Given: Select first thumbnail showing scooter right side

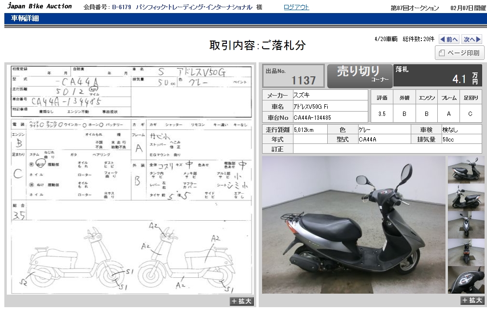Looking at the screenshot, I should 466,170.
